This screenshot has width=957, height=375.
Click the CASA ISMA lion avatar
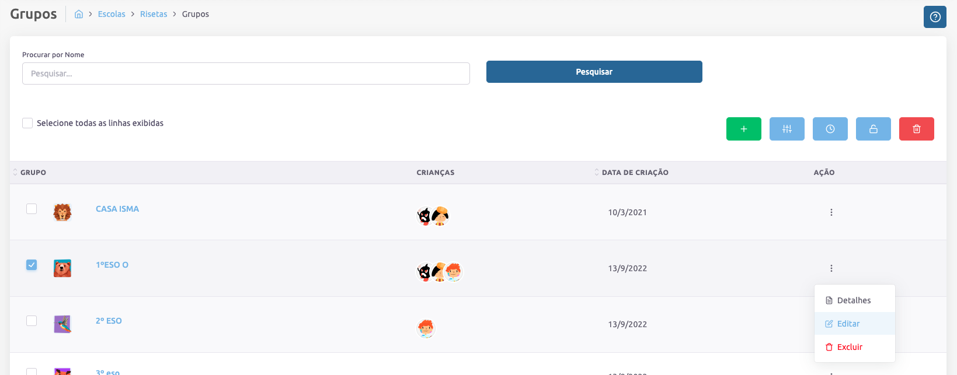tap(62, 212)
